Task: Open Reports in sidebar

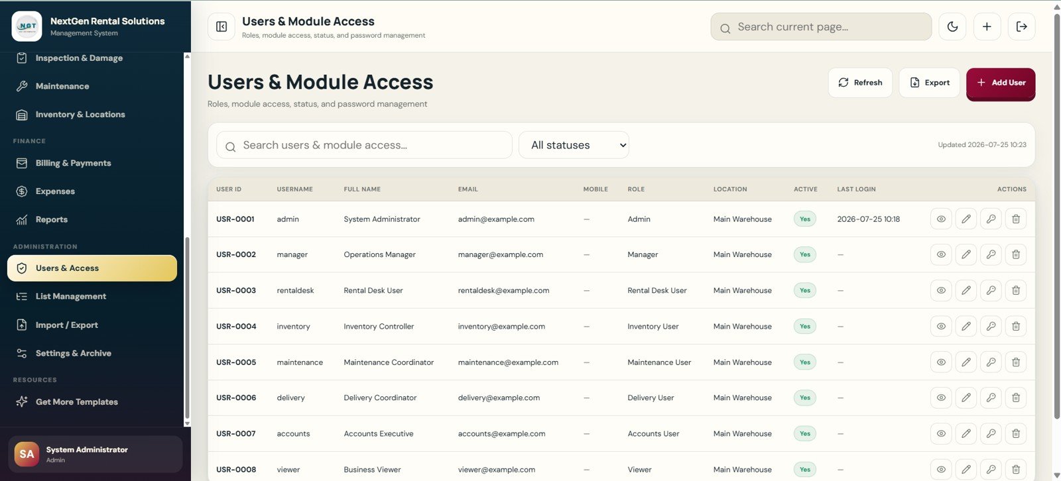Action: (92, 219)
